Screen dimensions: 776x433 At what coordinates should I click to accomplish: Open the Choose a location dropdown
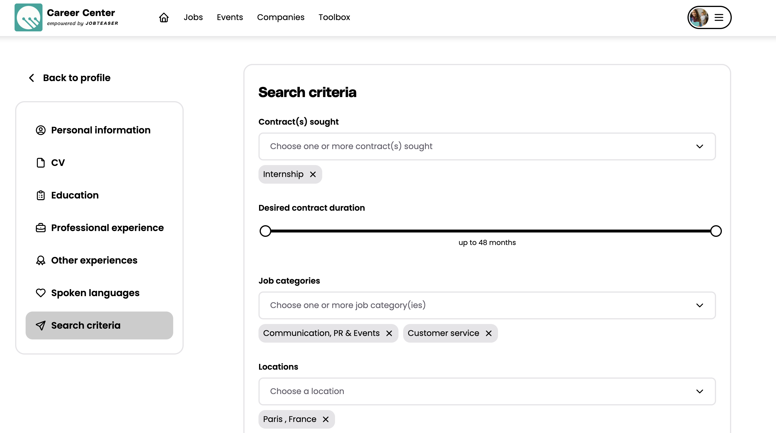tap(487, 391)
